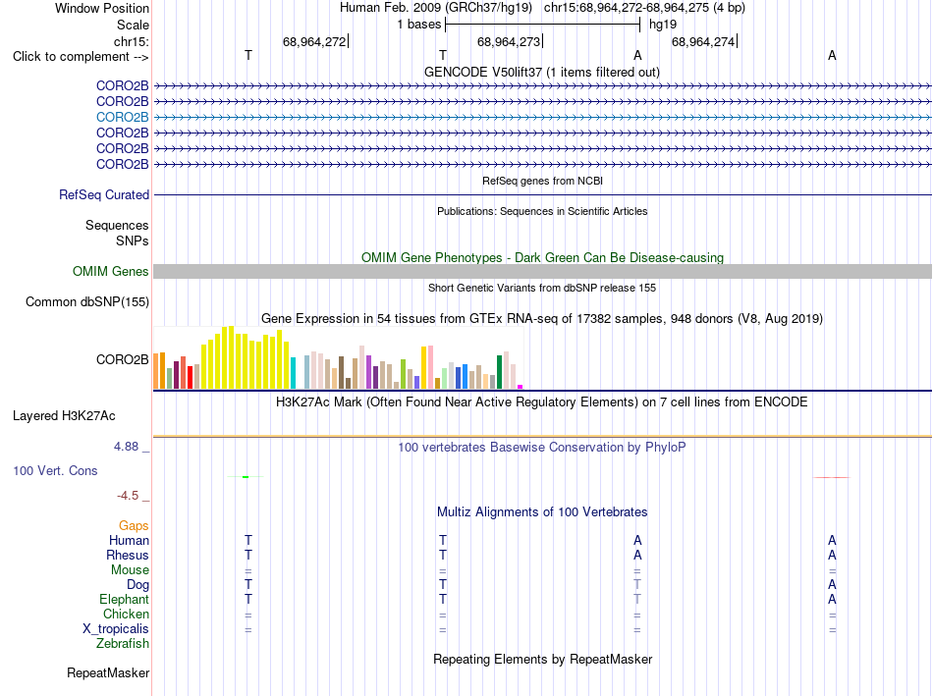Click the H3K27Ac Mark ENCODE title
This screenshot has height=696, width=933.
point(542,402)
